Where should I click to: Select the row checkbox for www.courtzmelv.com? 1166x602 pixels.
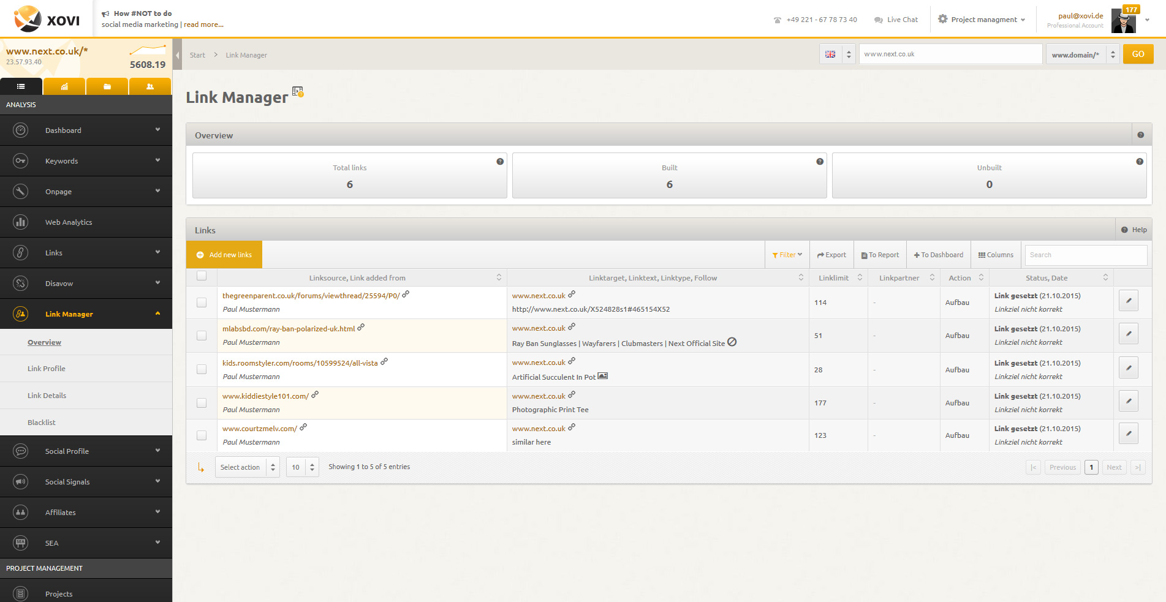point(202,435)
